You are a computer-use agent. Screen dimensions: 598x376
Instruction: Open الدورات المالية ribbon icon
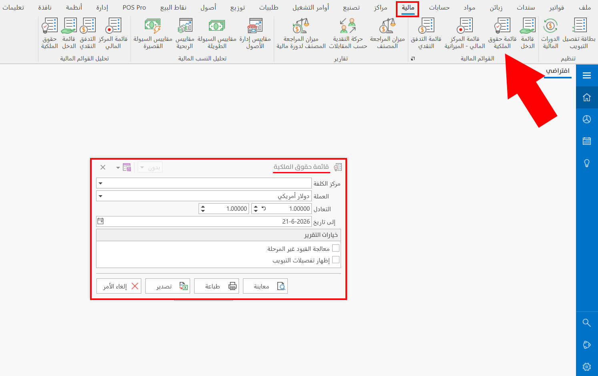[550, 34]
